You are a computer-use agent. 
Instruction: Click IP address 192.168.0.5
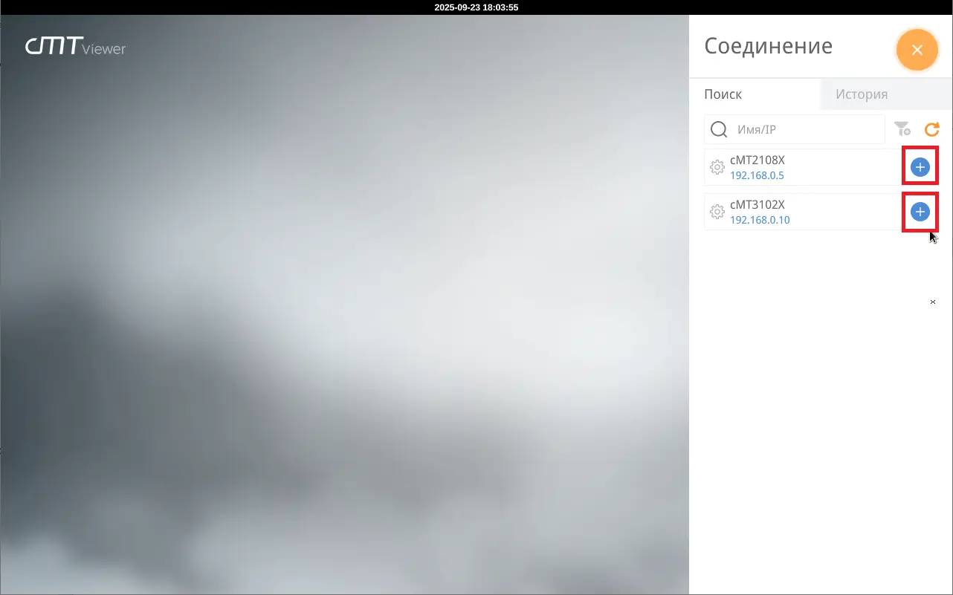[x=757, y=176]
